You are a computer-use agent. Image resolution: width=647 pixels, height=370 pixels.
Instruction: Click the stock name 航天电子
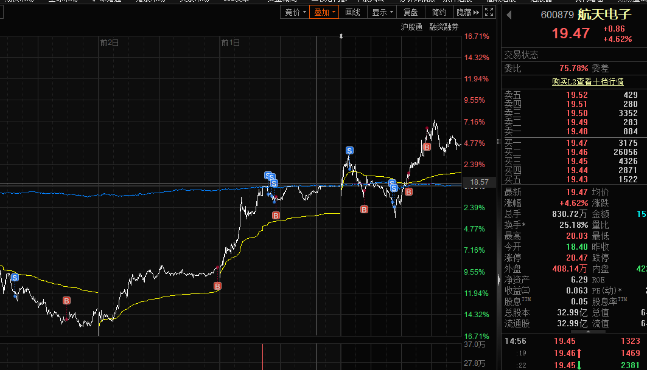point(604,15)
